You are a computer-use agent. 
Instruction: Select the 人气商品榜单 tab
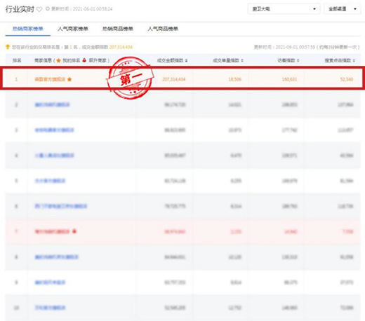click(x=163, y=29)
